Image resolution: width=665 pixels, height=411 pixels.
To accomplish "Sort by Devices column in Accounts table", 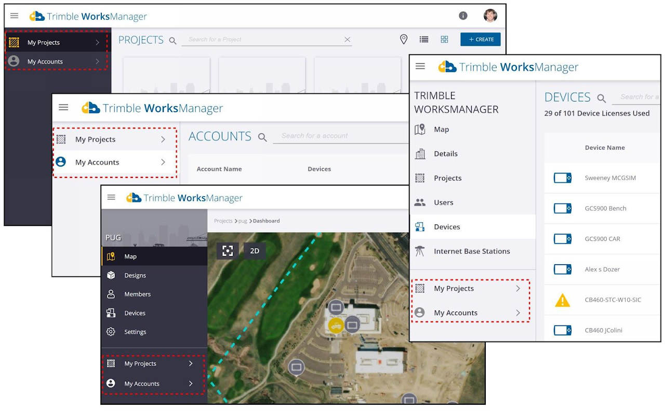I will click(320, 169).
